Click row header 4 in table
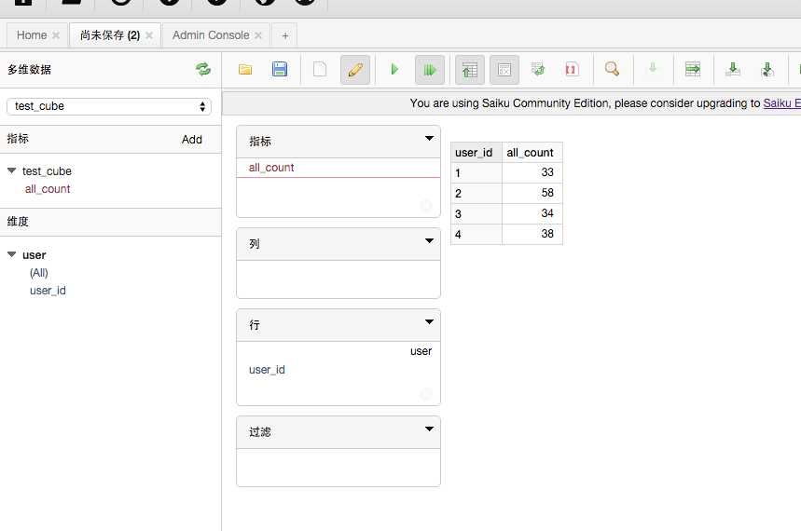801x531 pixels. tap(476, 235)
